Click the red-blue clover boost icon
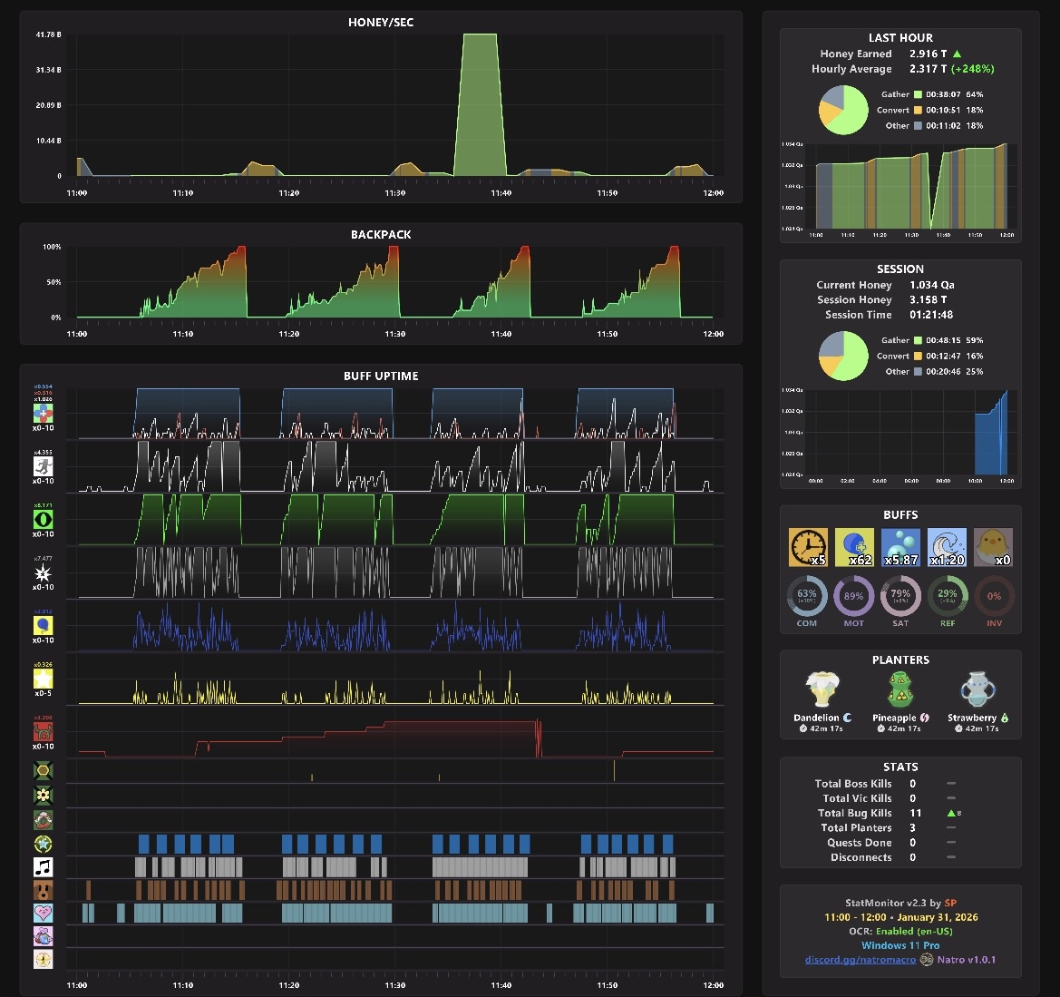The height and width of the screenshot is (997, 1060). [44, 414]
